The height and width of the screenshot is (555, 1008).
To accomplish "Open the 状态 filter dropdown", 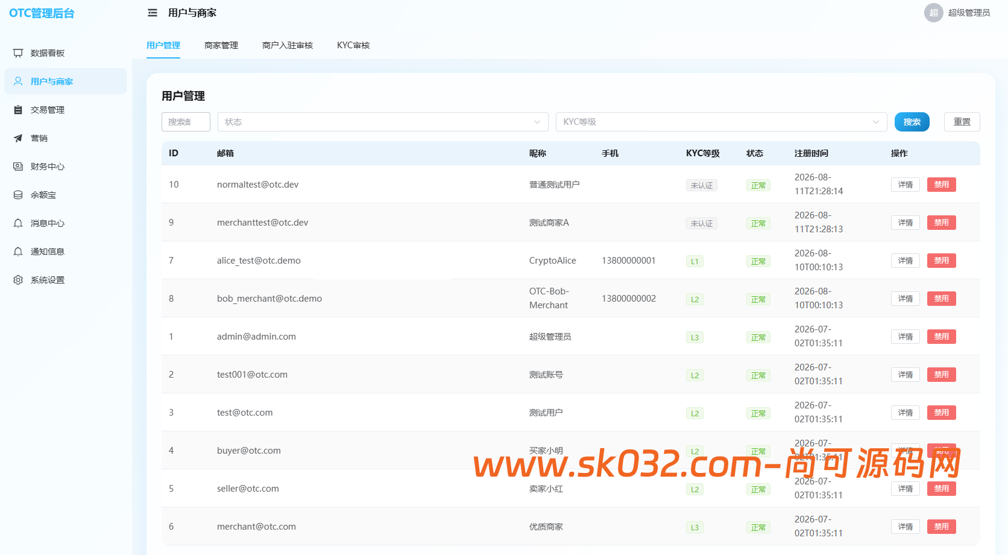I will [x=383, y=122].
